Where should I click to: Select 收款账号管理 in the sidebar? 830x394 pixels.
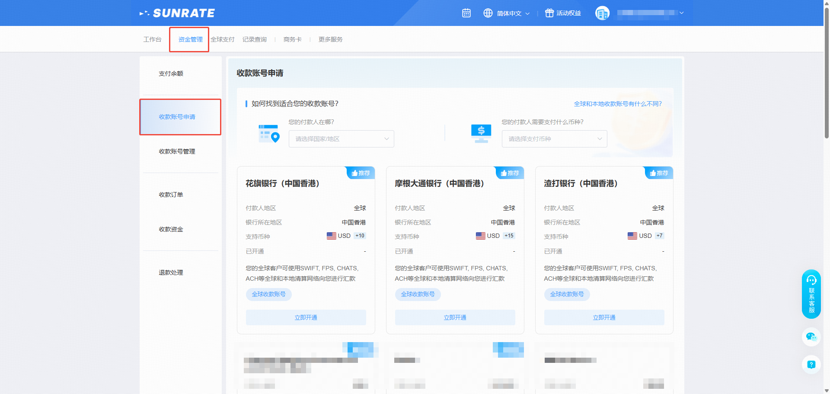tap(177, 151)
